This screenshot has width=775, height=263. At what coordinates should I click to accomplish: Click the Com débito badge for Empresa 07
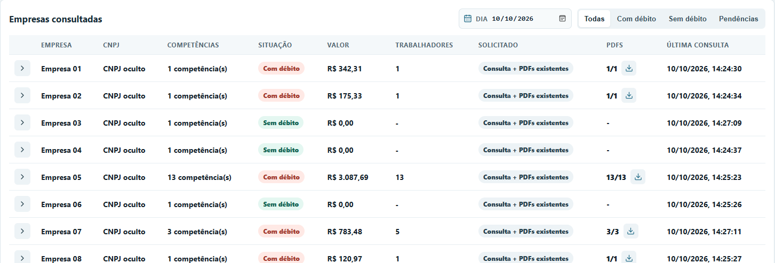pyautogui.click(x=281, y=231)
